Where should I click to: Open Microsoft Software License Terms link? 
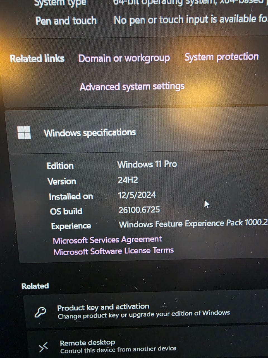(114, 251)
